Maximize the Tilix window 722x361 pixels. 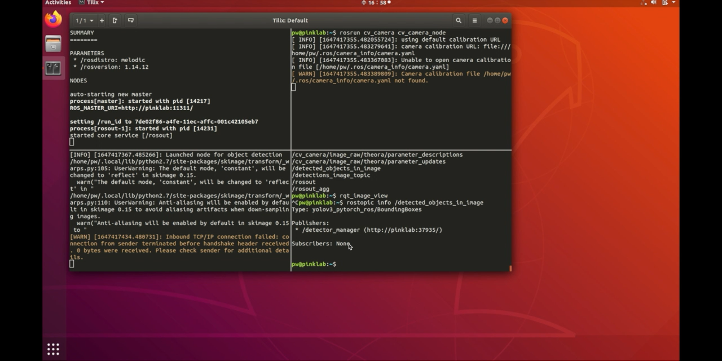click(x=498, y=20)
